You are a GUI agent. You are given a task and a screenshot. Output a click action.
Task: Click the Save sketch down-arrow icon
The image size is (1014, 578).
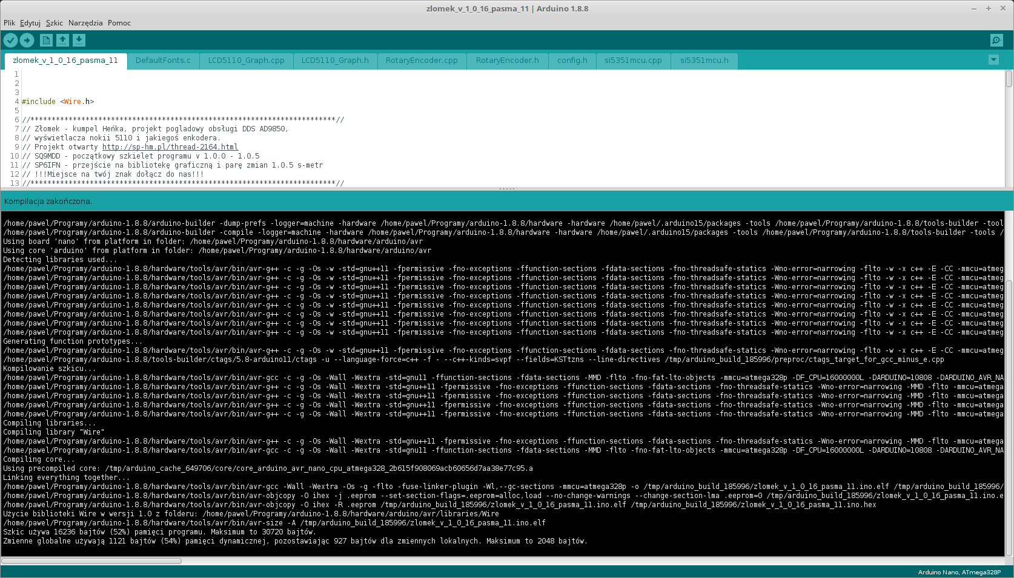(x=79, y=41)
